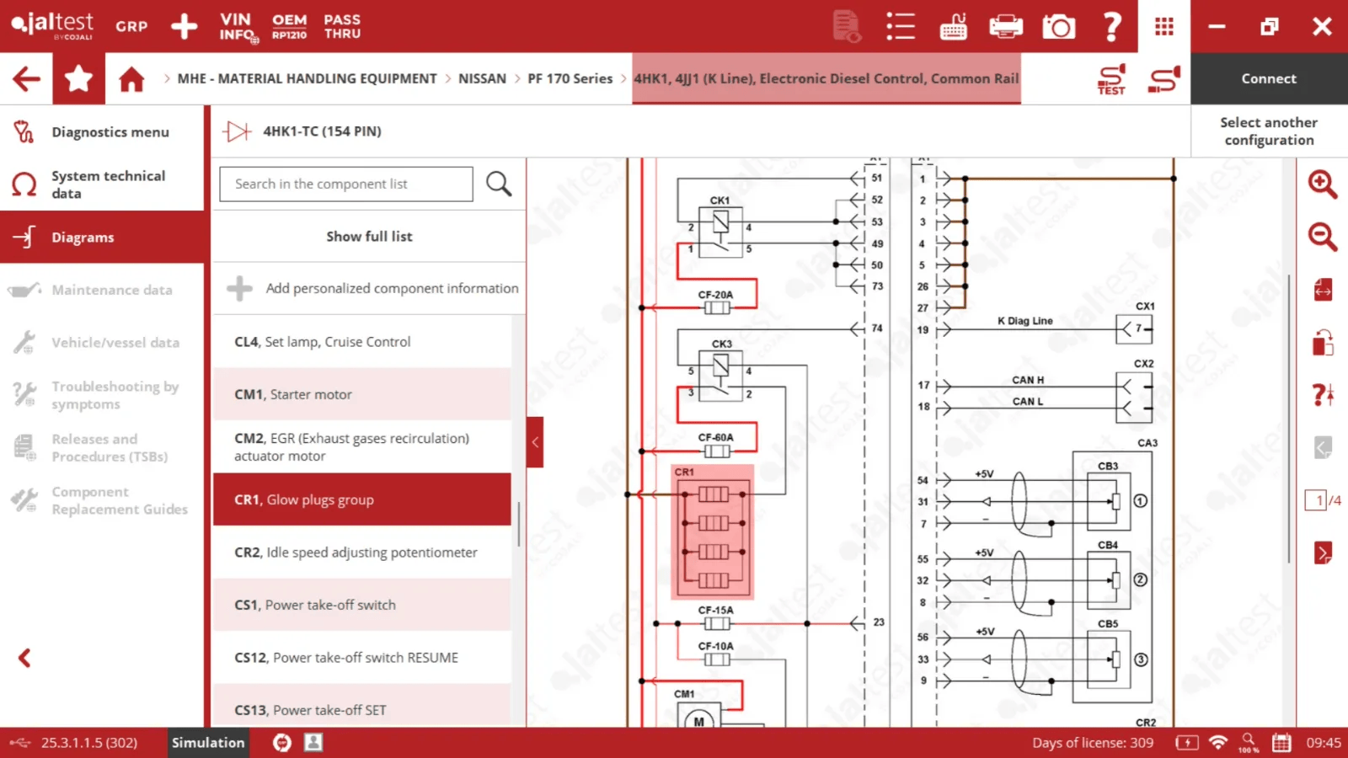Take a screenshot with camera icon
Viewport: 1348px width, 758px height.
click(1059, 27)
